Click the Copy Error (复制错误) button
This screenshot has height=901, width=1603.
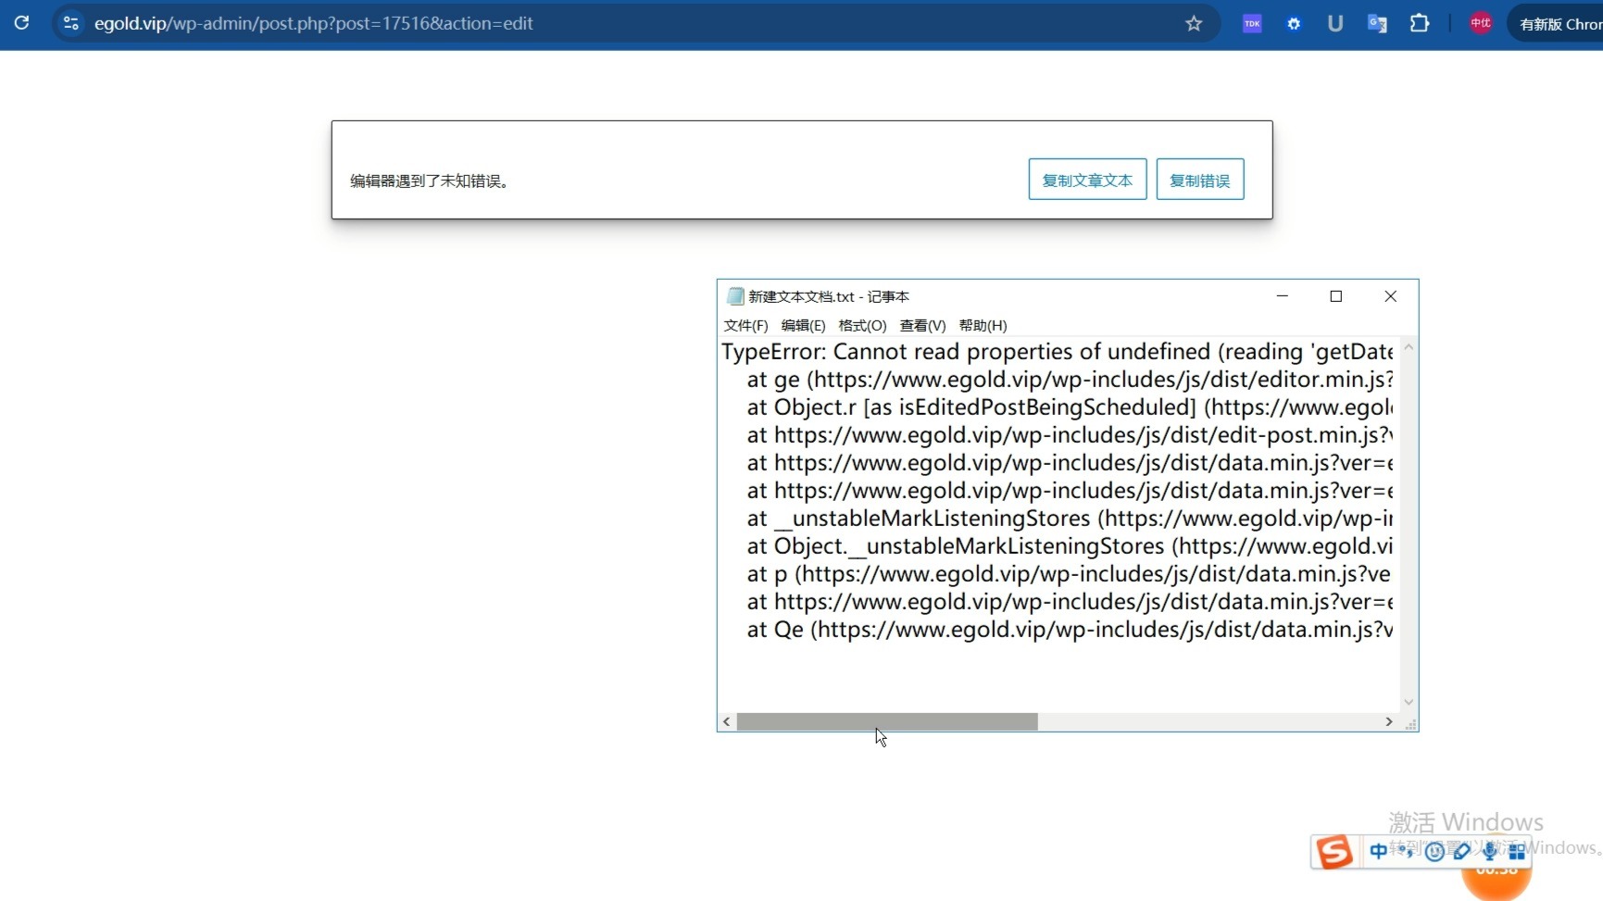point(1199,180)
